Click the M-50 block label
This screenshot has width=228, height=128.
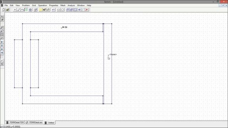tap(65, 27)
